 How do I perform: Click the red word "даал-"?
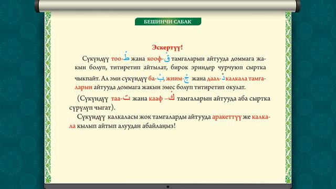tap(214, 79)
